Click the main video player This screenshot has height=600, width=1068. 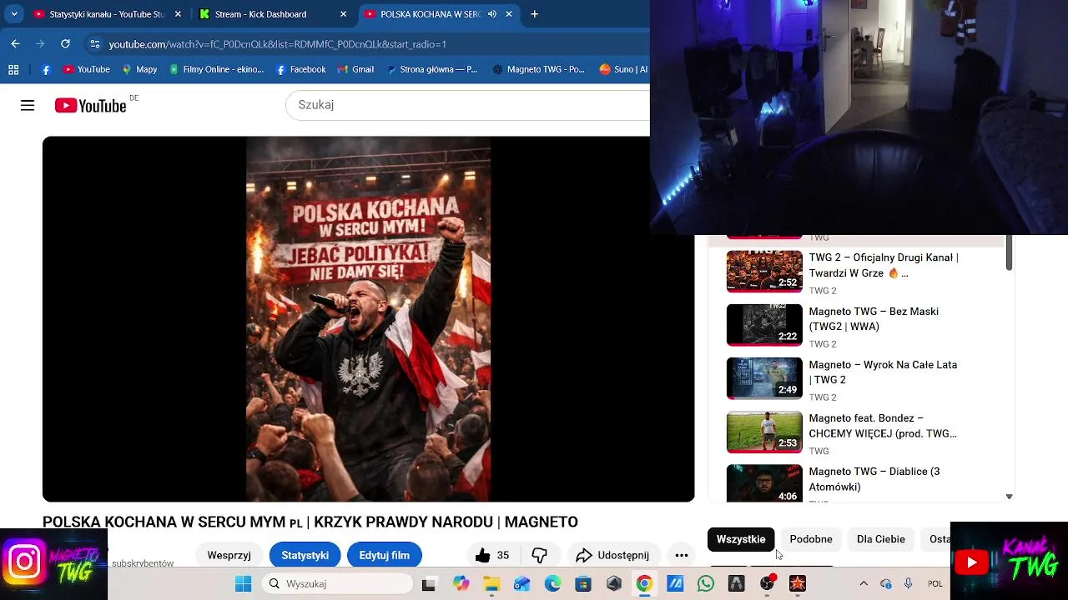(x=368, y=319)
